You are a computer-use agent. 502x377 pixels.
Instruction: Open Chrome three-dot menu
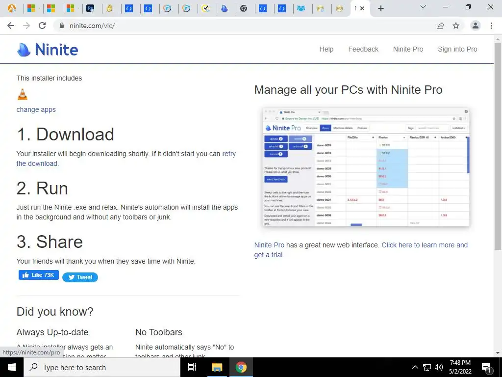pyautogui.click(x=491, y=26)
